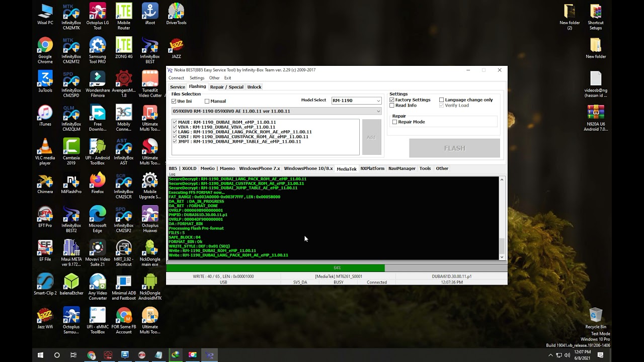Uncheck the JMPT jump table checkbox
The height and width of the screenshot is (362, 644).
(175, 142)
